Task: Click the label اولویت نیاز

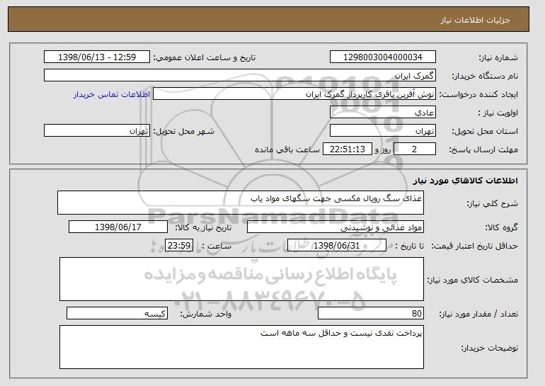Action: [x=498, y=113]
